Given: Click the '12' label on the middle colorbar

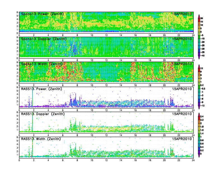Looking at the screenshot, I should 202,68.
